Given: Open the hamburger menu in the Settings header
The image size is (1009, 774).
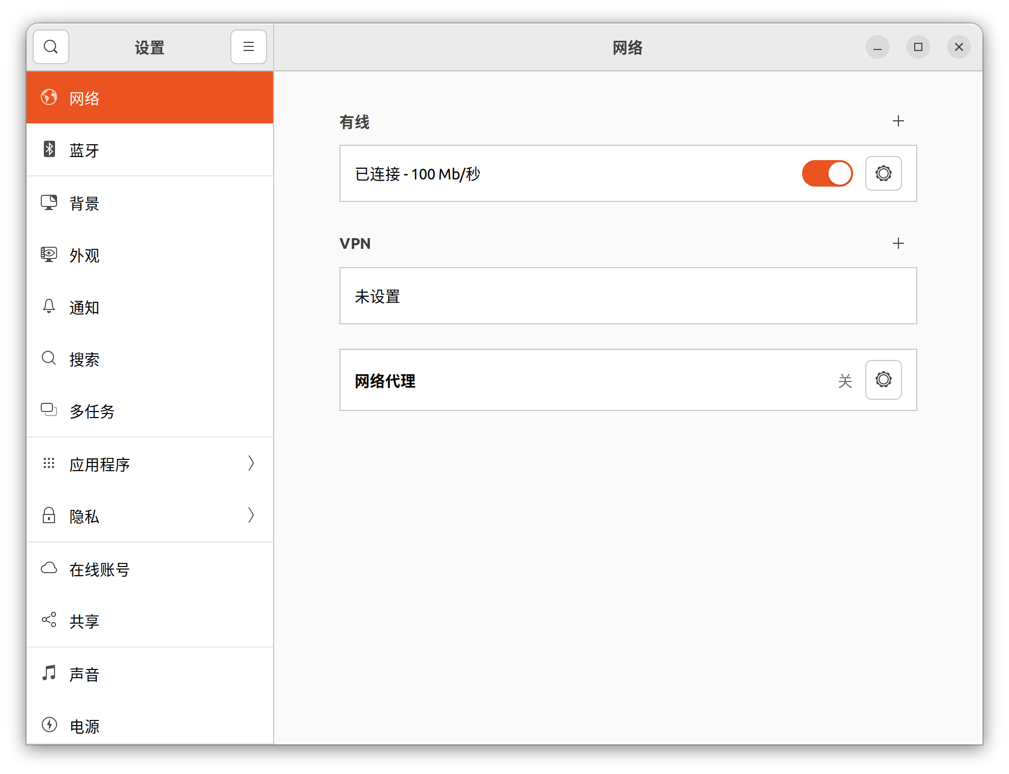Looking at the screenshot, I should pyautogui.click(x=248, y=47).
